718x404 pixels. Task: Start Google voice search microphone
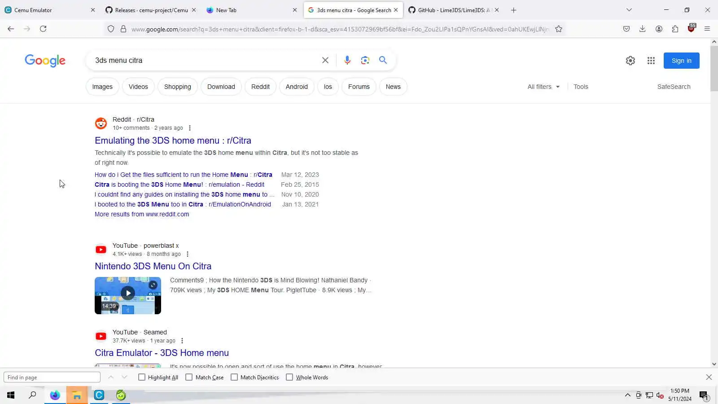[347, 60]
